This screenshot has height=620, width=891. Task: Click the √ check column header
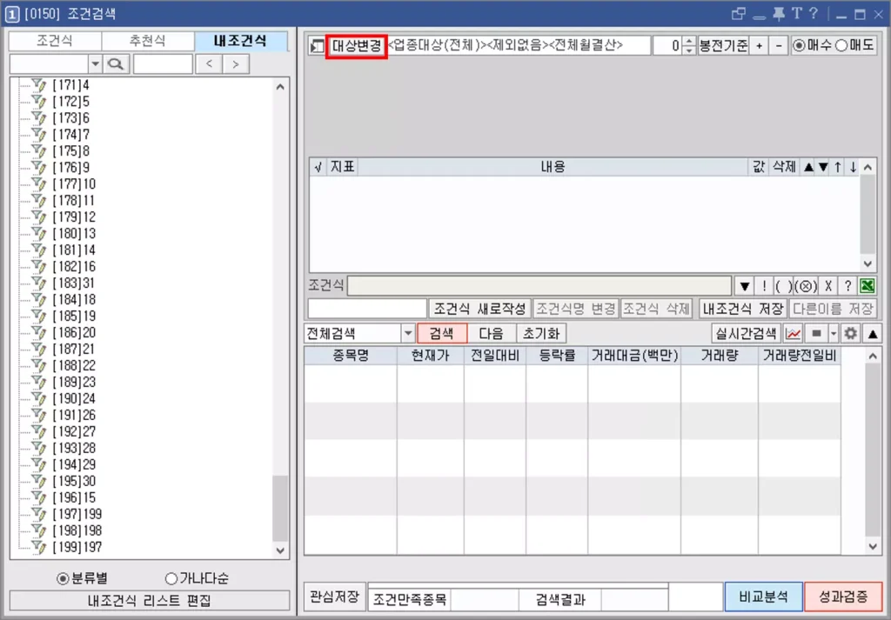tap(318, 167)
